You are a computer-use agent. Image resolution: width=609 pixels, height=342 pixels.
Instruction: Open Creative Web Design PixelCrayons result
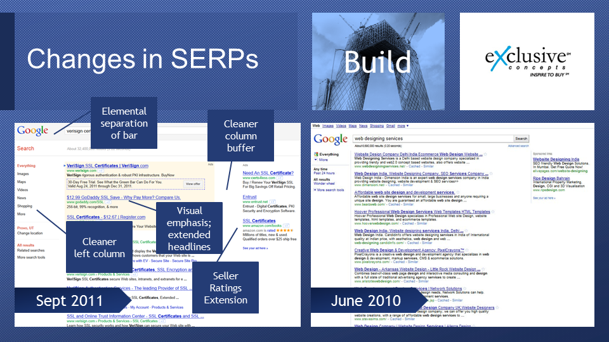[409, 250]
